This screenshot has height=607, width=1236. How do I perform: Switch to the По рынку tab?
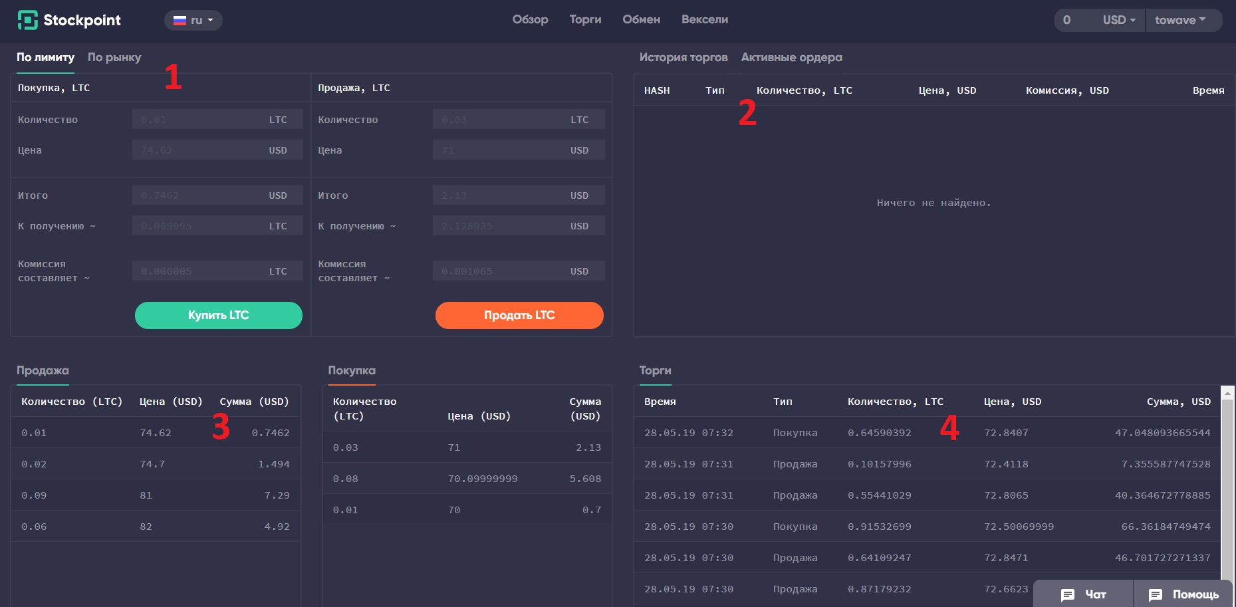(x=114, y=57)
